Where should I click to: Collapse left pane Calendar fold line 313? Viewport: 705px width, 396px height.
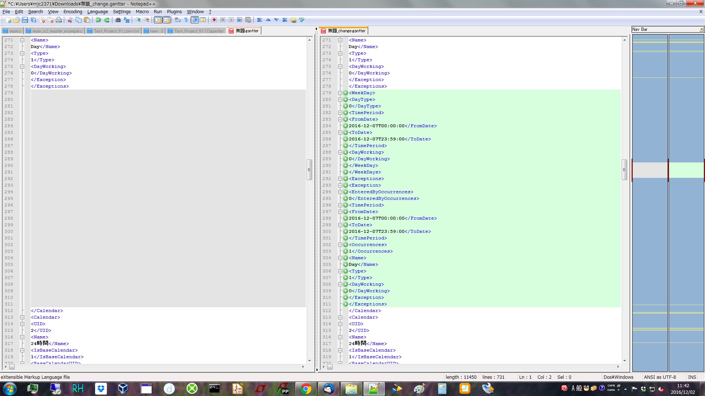(x=22, y=317)
